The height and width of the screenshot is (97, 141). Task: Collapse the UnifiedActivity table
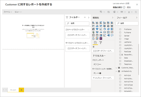(x=116, y=71)
